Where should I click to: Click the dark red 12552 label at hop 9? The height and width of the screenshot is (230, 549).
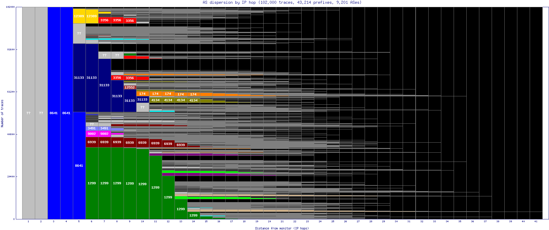(130, 87)
